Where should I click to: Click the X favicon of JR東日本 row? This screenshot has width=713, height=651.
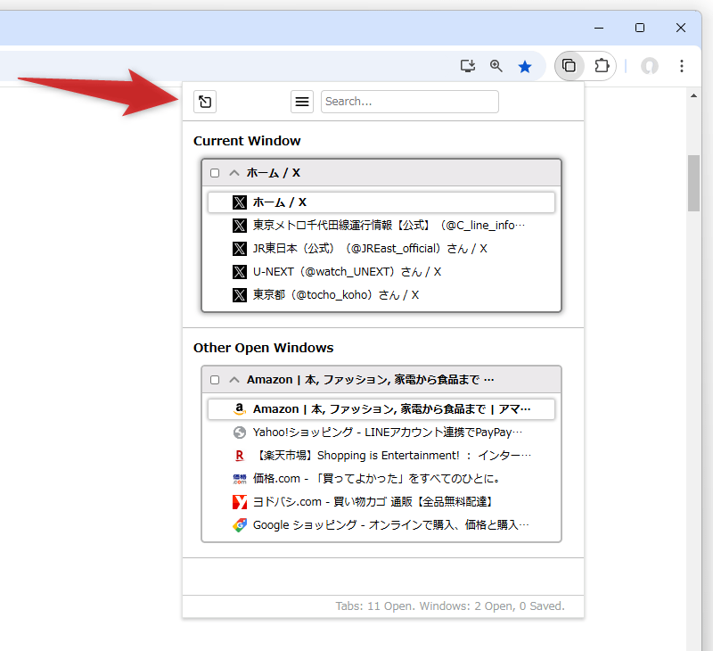click(x=240, y=249)
